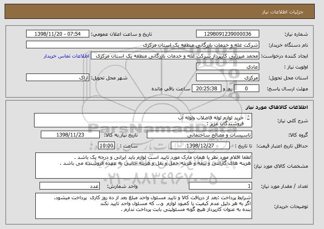Click the label تعداد / مقدار مورد نیاز
This screenshot has height=229, width=324.
coord(284,186)
